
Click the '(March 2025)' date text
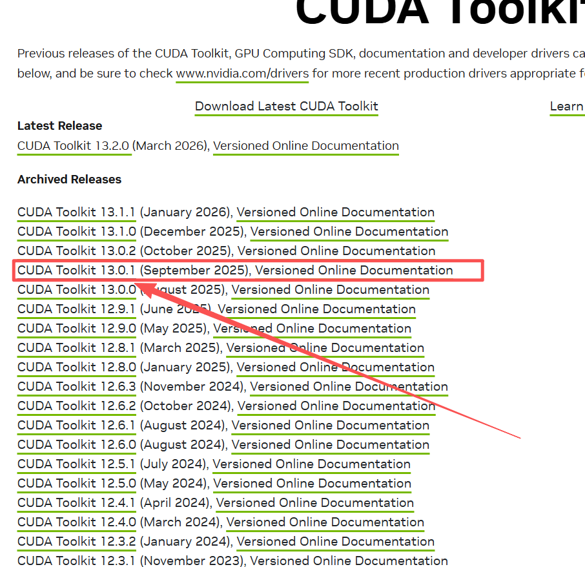[181, 348]
